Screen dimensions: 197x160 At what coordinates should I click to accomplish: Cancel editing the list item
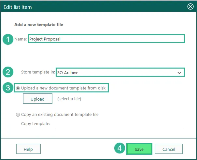point(169,149)
